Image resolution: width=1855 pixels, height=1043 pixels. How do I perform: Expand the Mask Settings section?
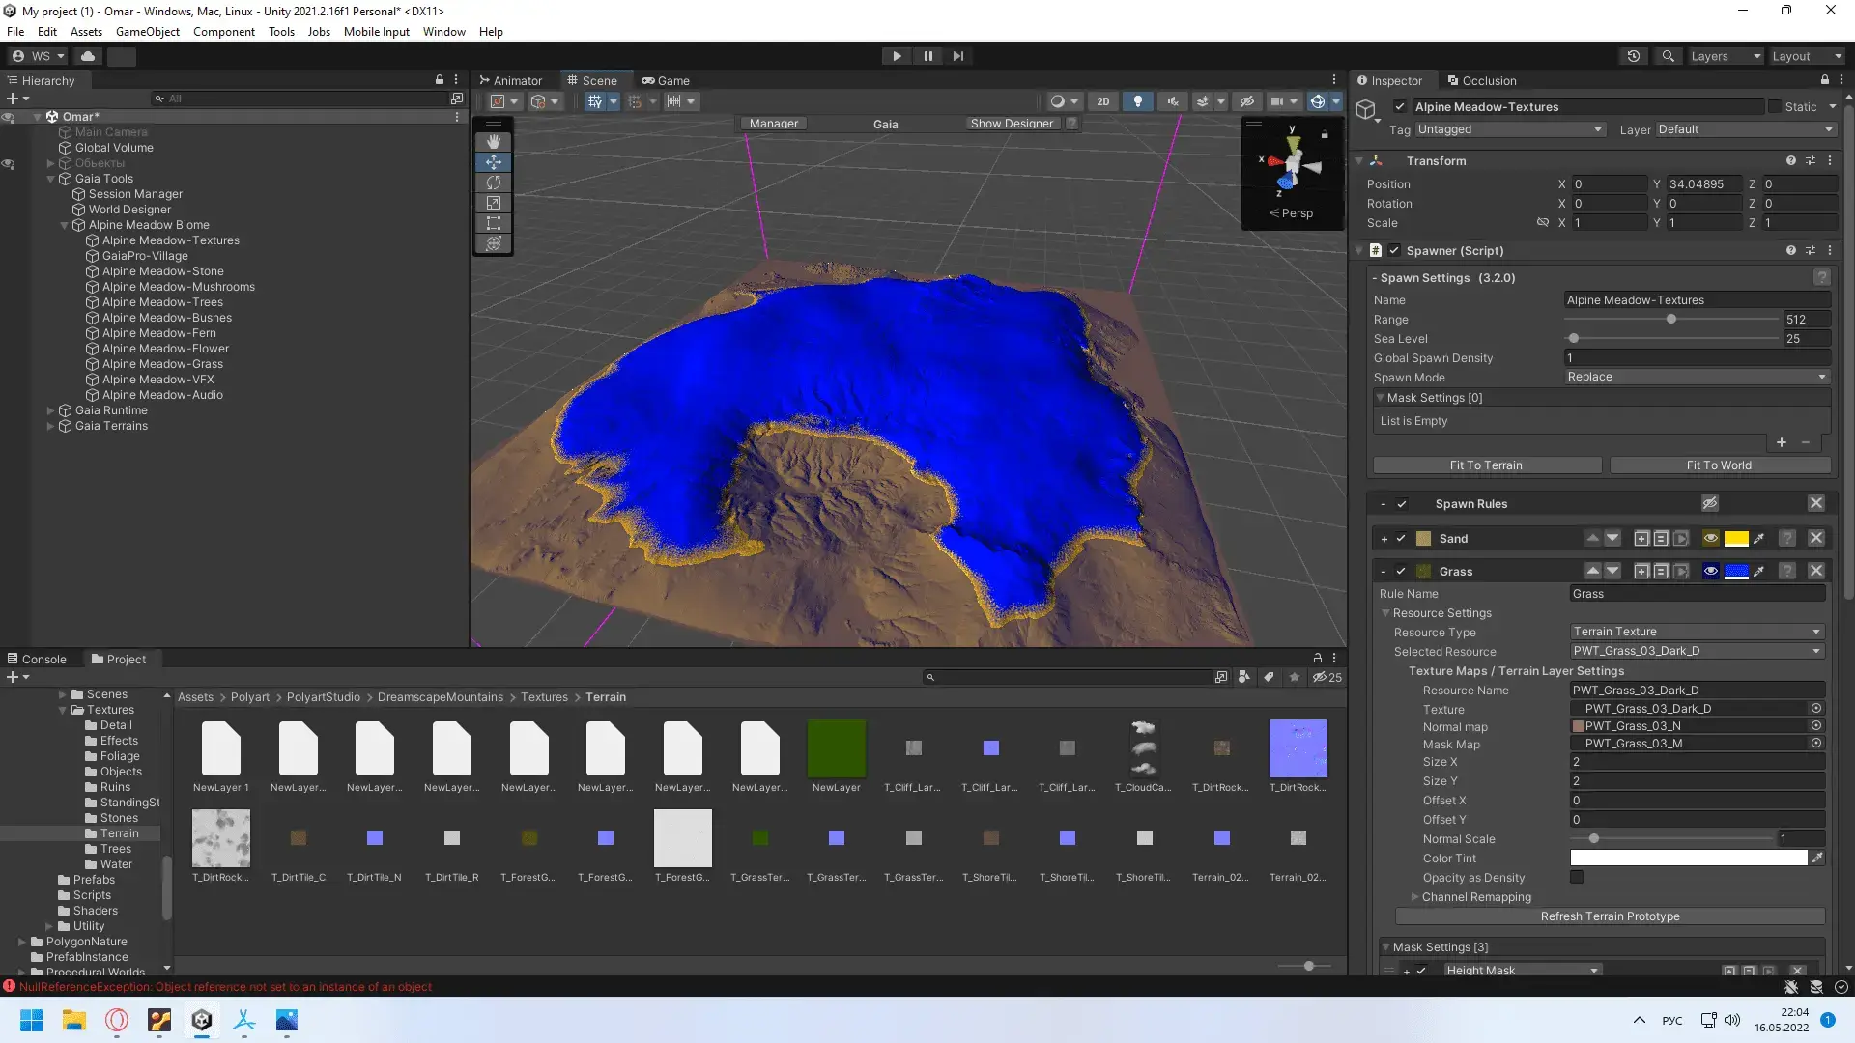(1384, 946)
